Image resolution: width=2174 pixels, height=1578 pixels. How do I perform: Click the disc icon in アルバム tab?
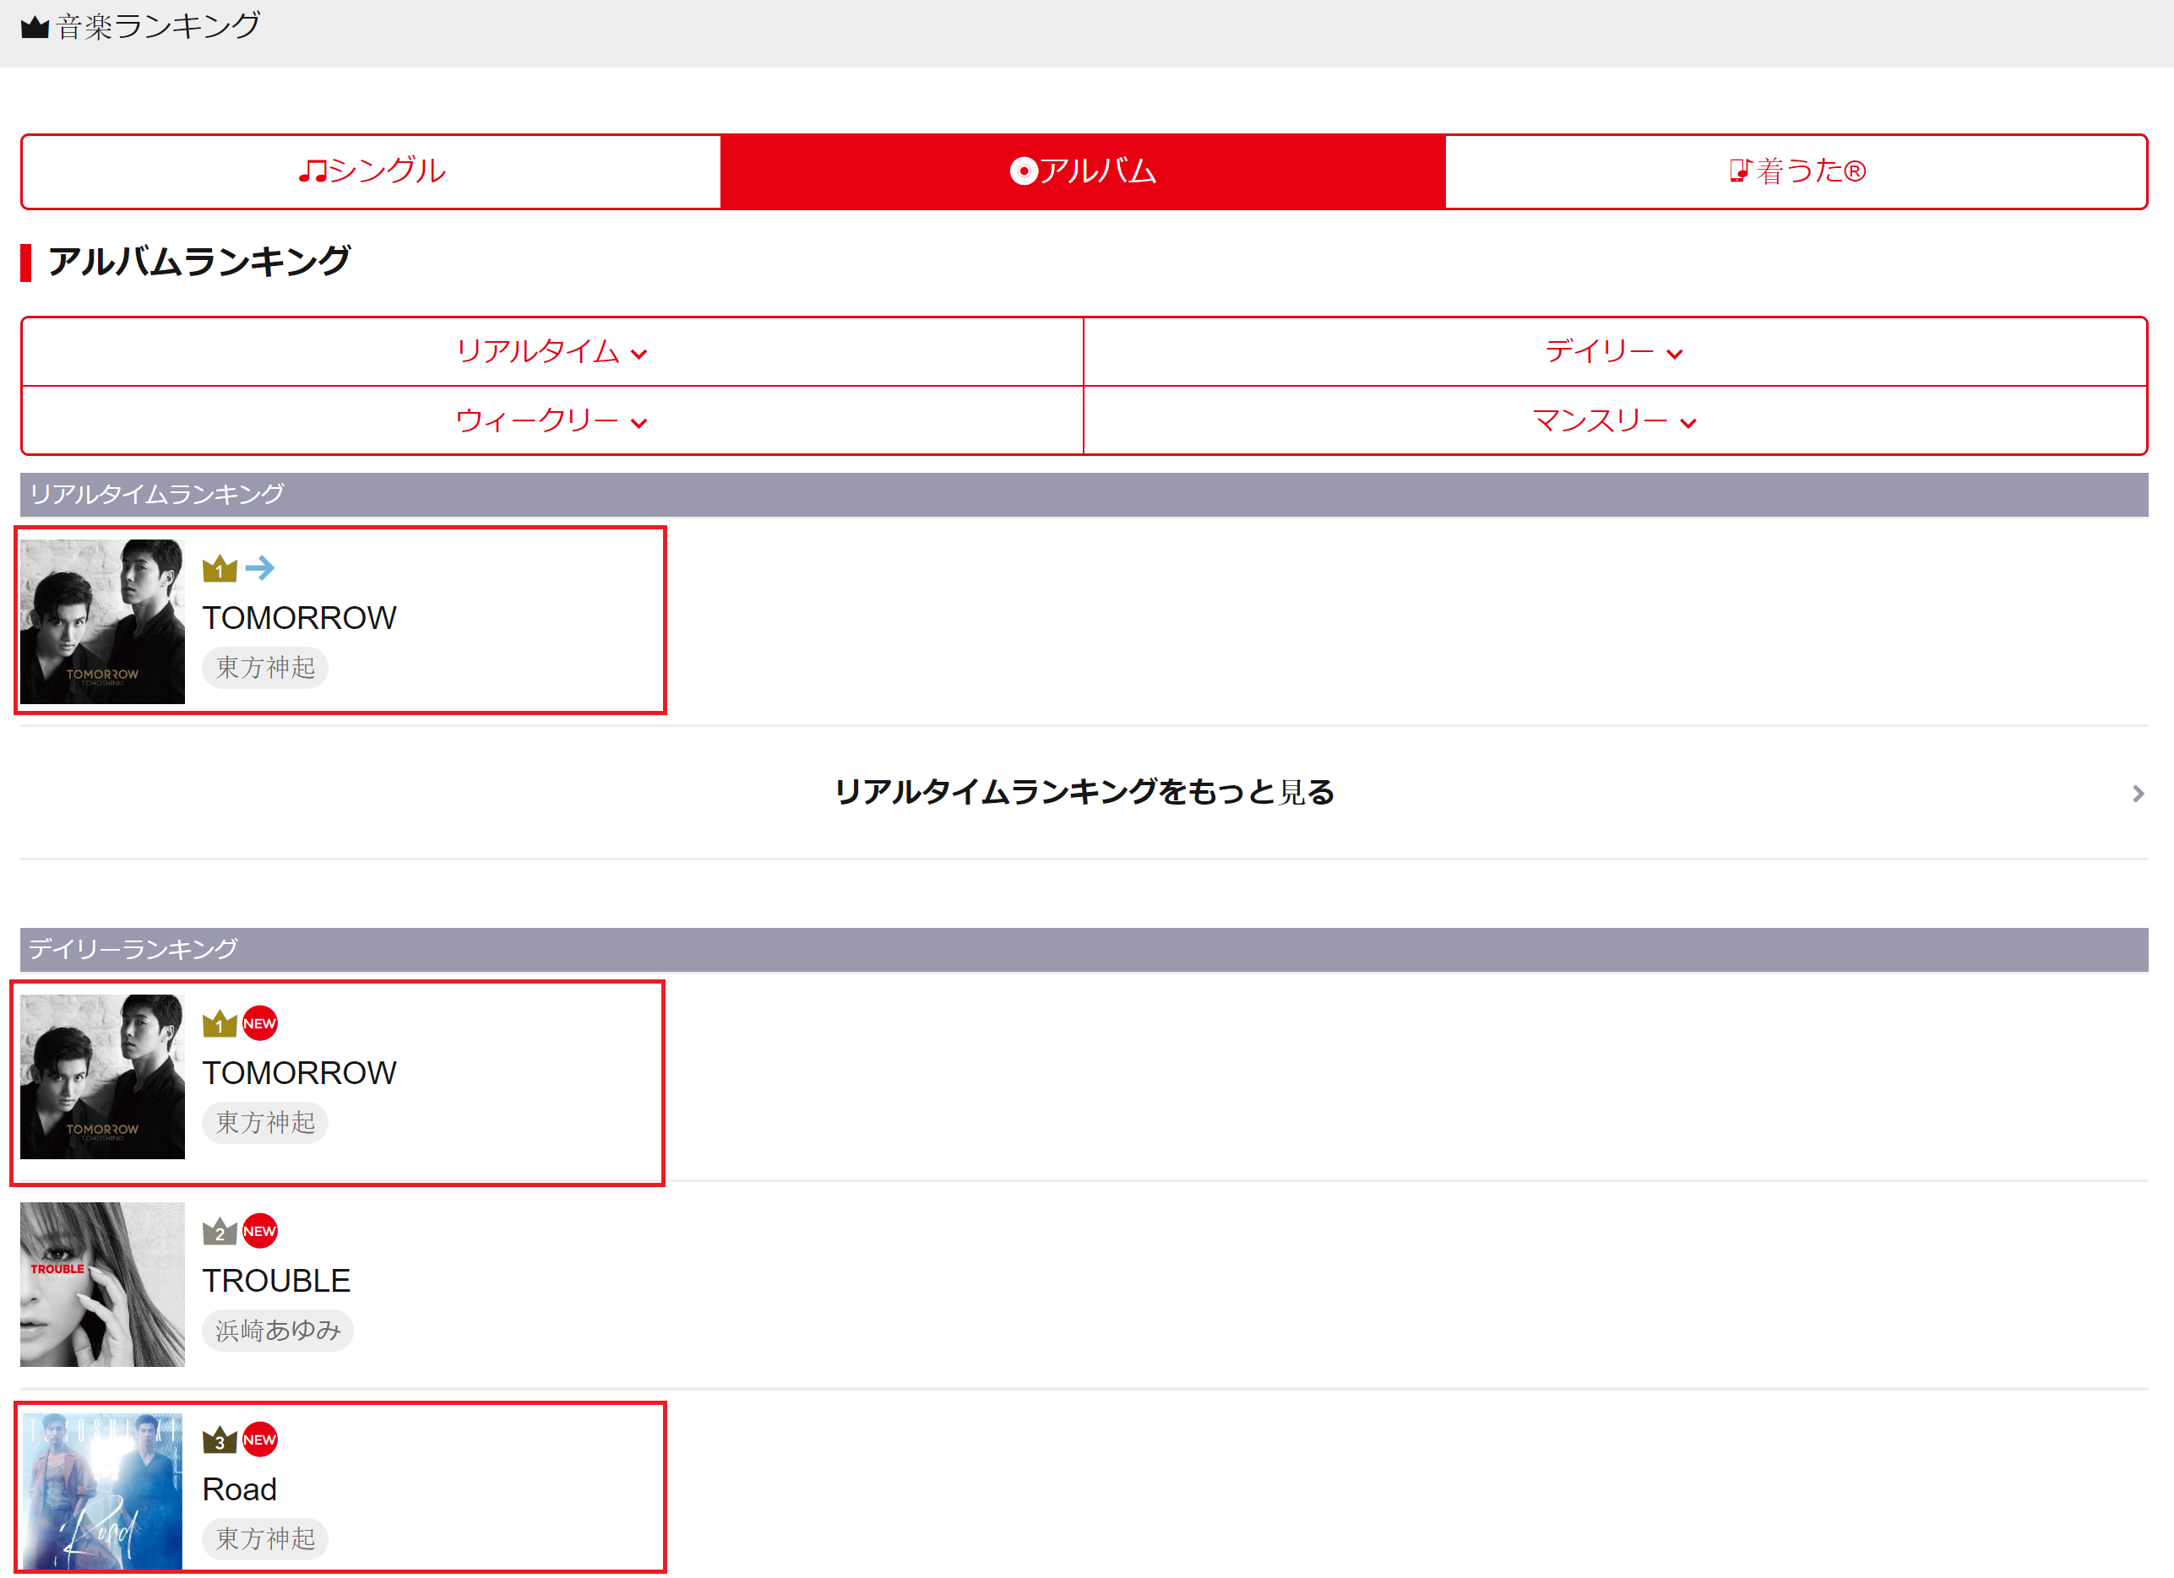click(1024, 171)
